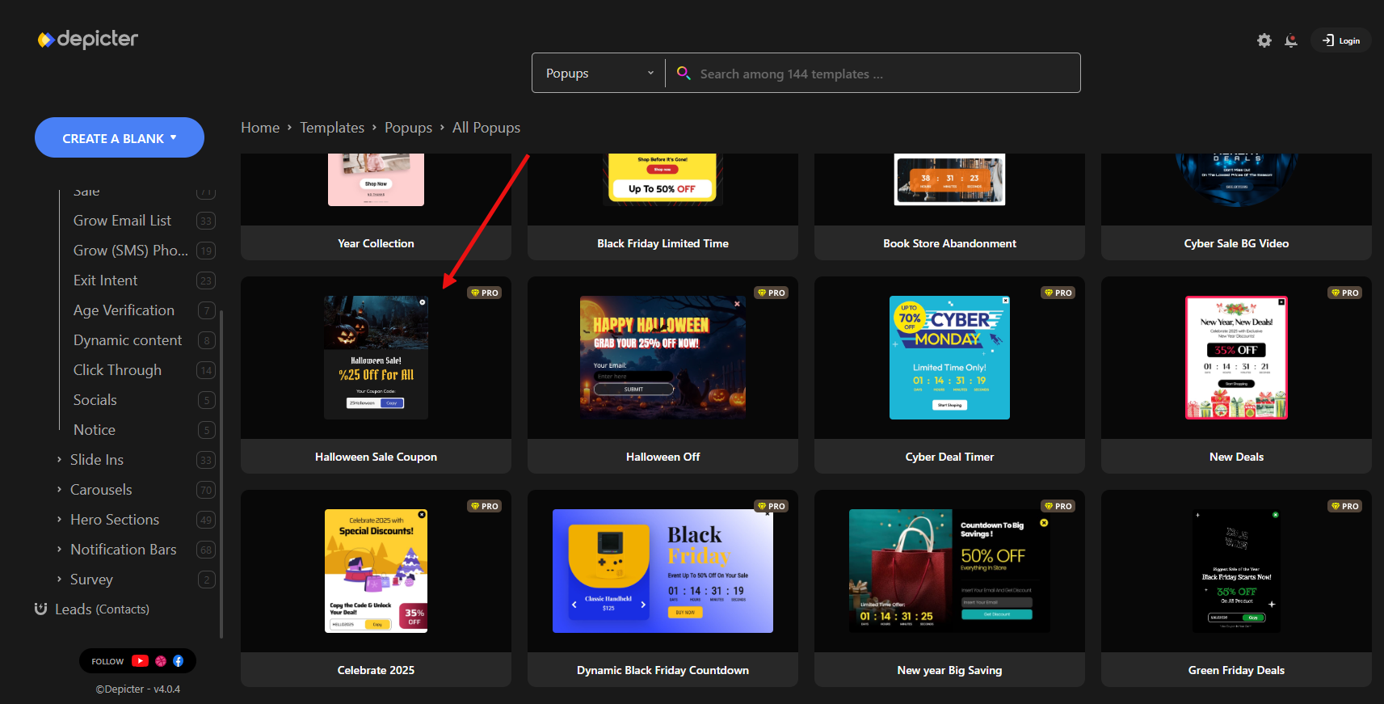Open the YouTube follow icon
Viewport: 1384px width, 704px height.
(x=140, y=661)
